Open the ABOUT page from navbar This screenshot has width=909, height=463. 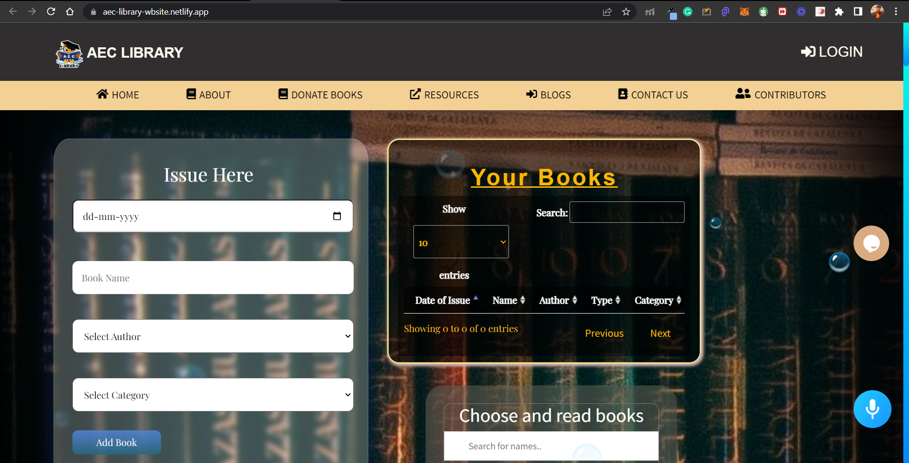pyautogui.click(x=208, y=95)
